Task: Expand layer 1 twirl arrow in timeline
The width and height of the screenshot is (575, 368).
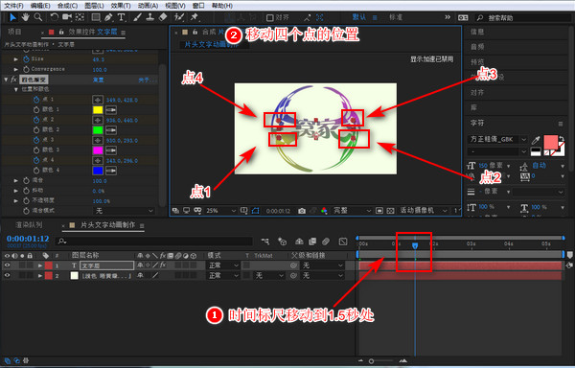Action: coord(40,265)
